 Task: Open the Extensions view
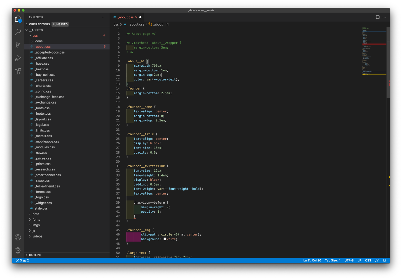18,72
